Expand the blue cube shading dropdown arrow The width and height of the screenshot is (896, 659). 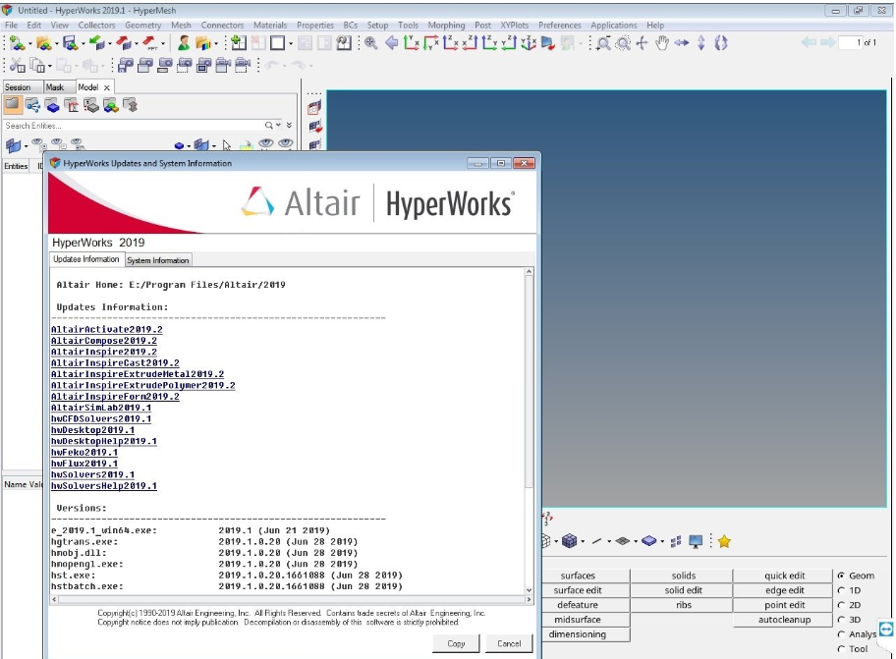(x=584, y=541)
